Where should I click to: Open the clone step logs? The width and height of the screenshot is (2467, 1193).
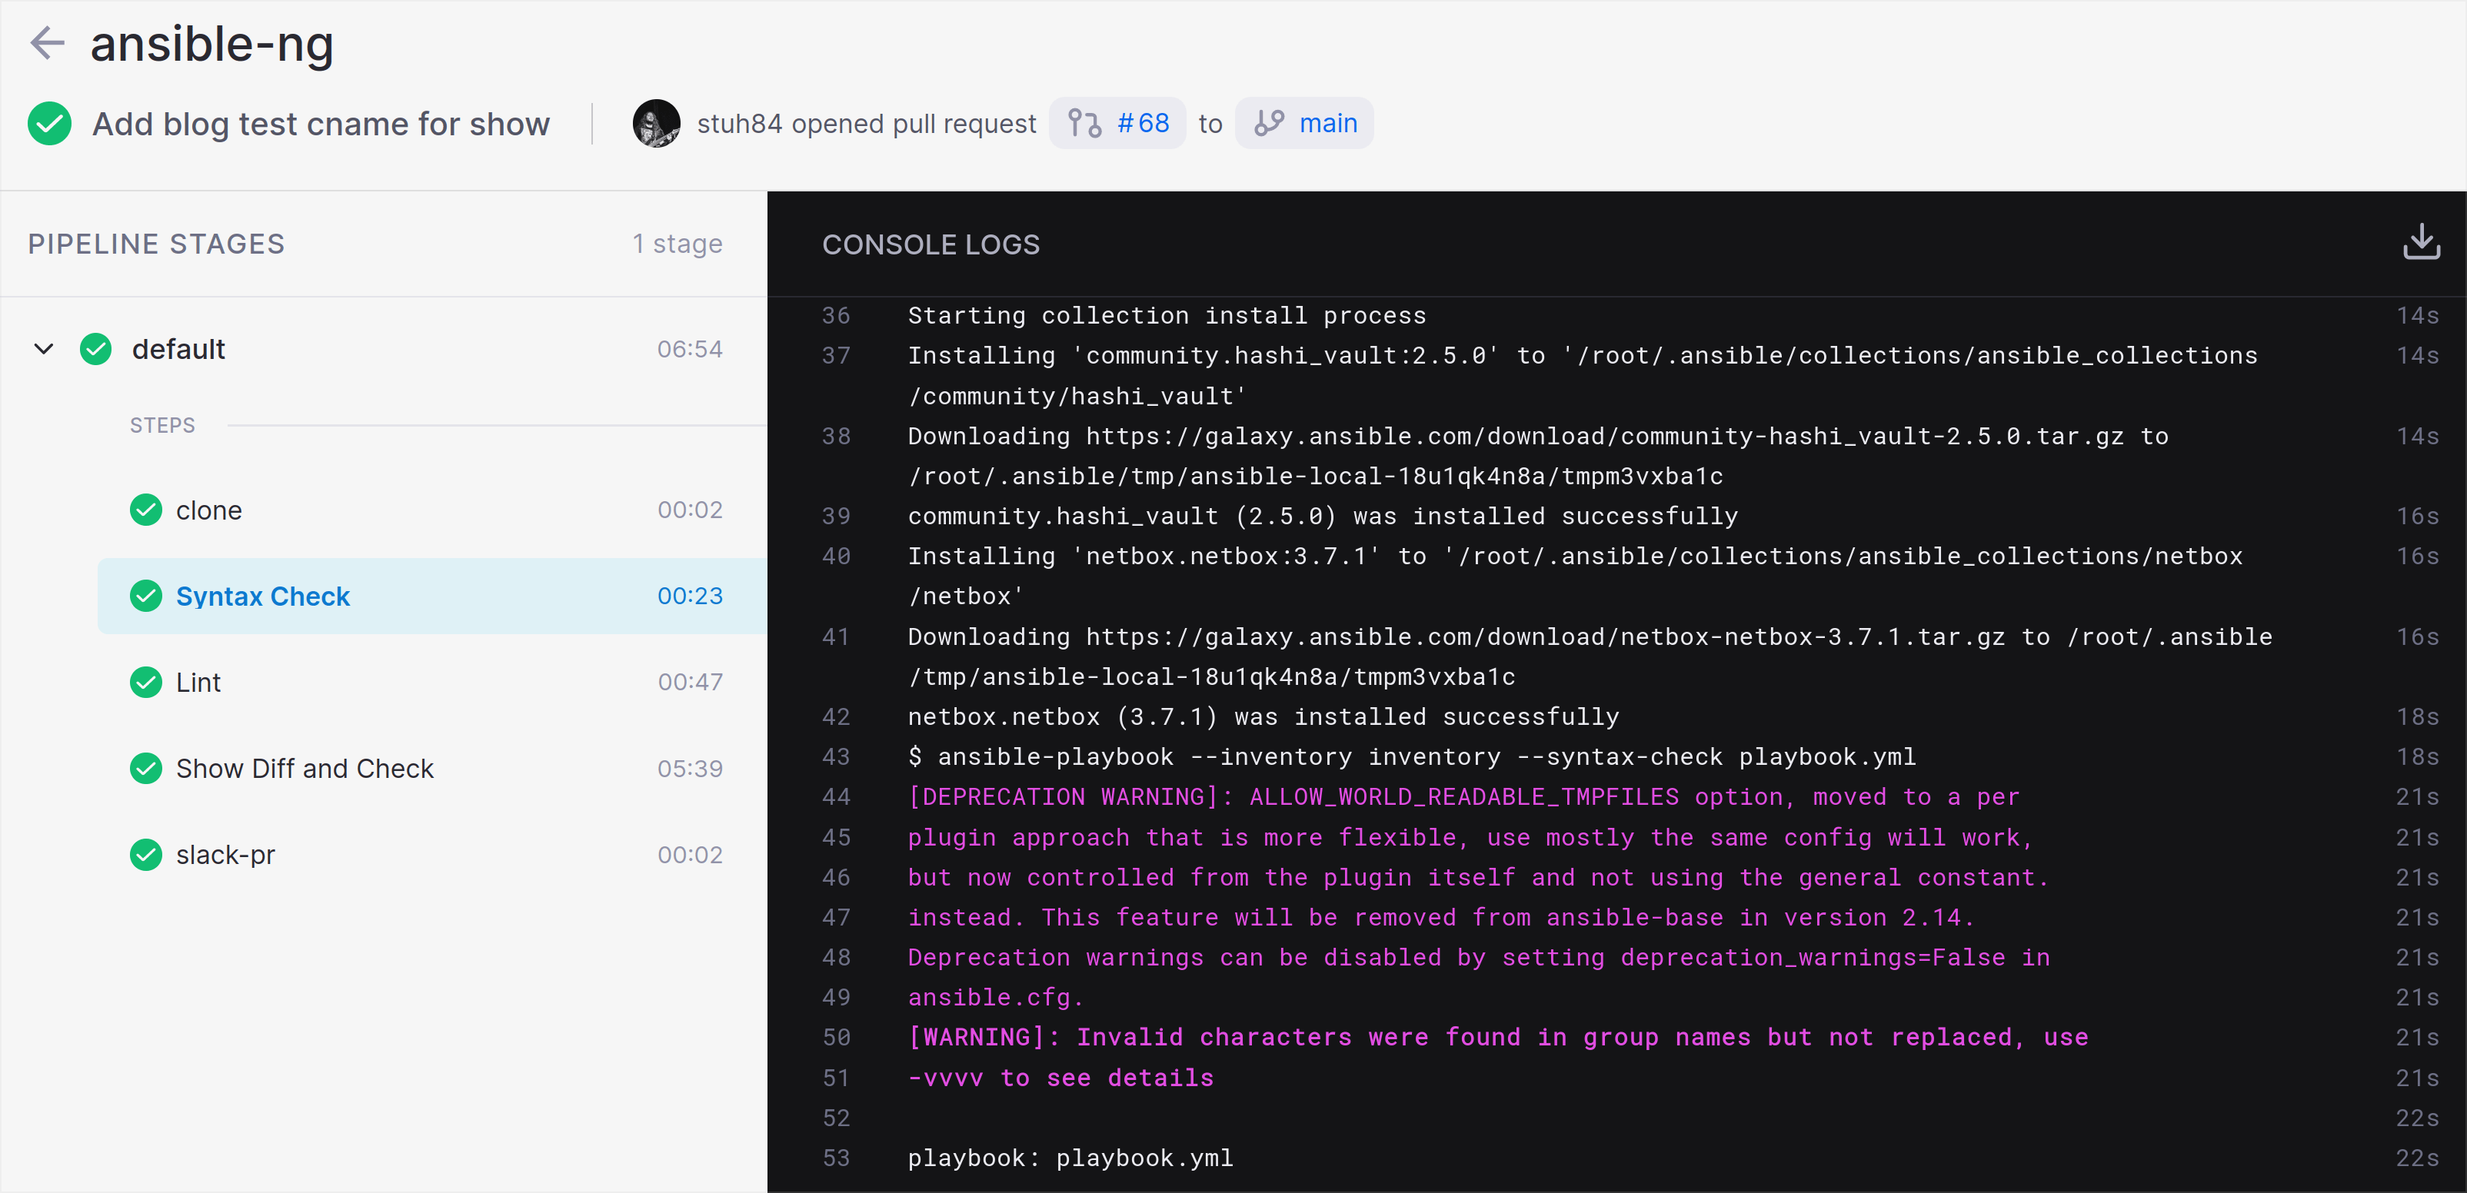coord(208,510)
